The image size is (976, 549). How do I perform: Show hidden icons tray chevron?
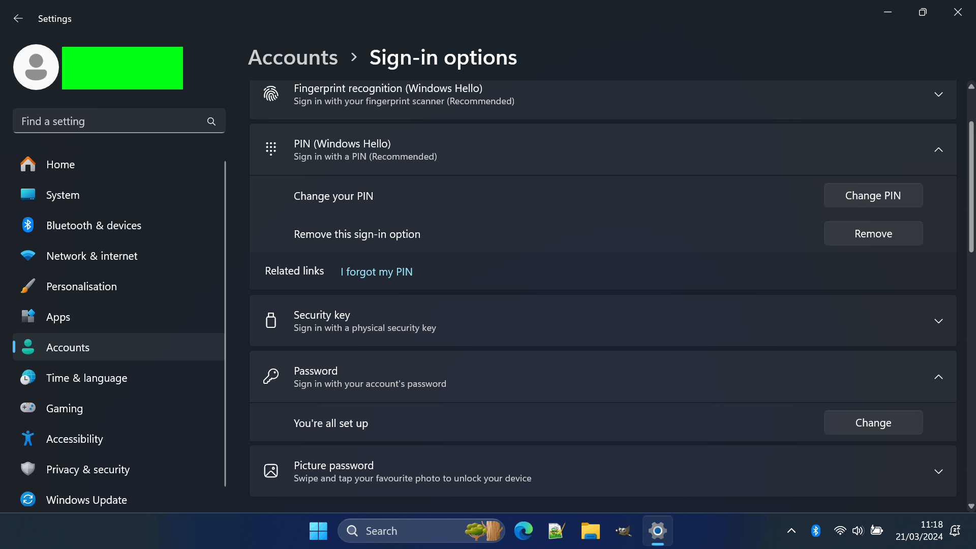[791, 531]
